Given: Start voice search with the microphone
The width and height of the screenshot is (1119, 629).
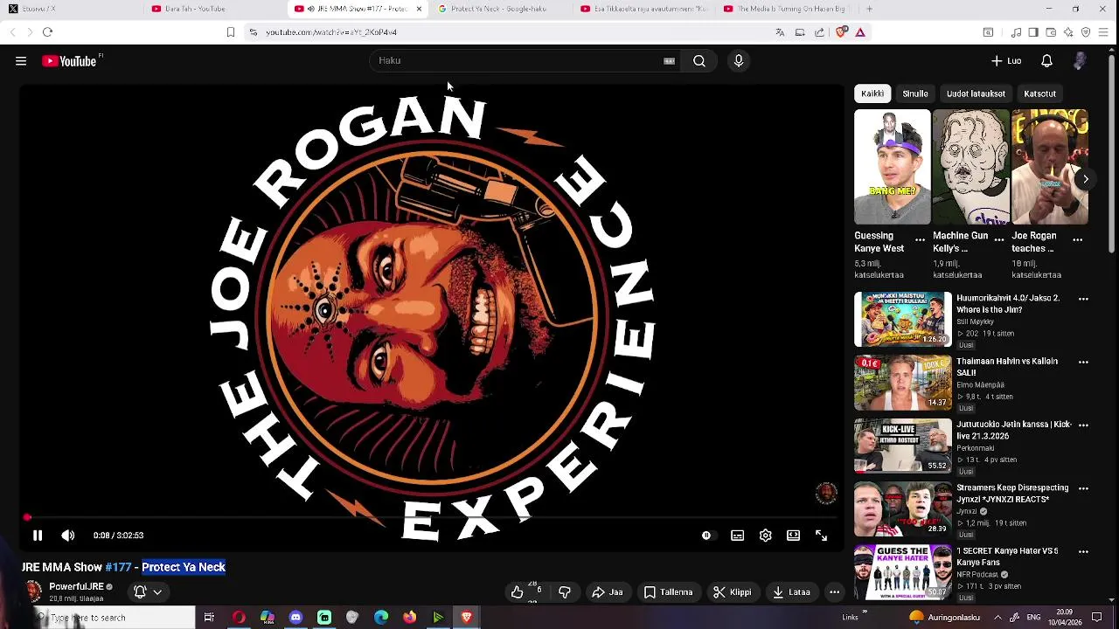Looking at the screenshot, I should coord(739,60).
